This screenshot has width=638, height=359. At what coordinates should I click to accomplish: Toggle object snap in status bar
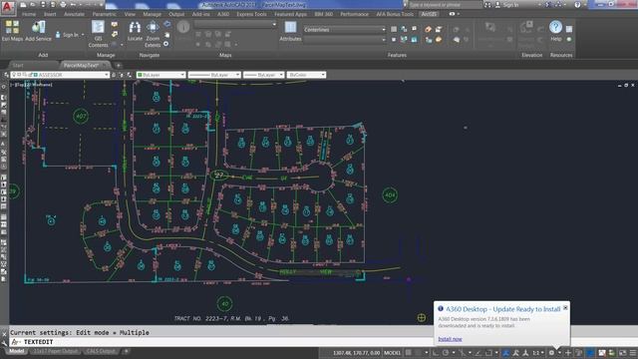tap(488, 353)
